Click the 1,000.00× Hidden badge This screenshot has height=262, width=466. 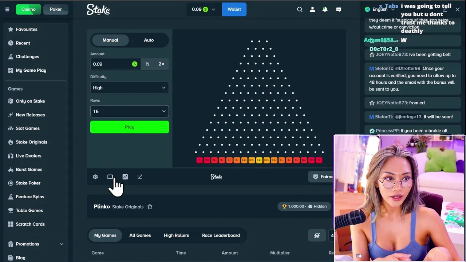[305, 206]
